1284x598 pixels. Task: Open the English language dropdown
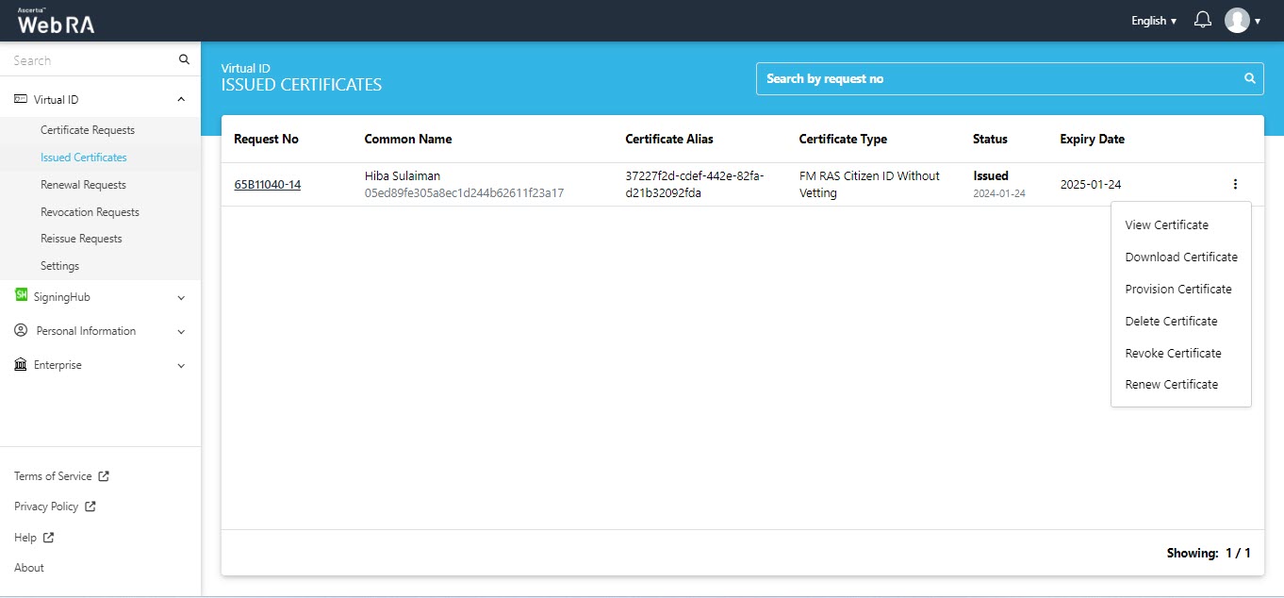(x=1153, y=21)
